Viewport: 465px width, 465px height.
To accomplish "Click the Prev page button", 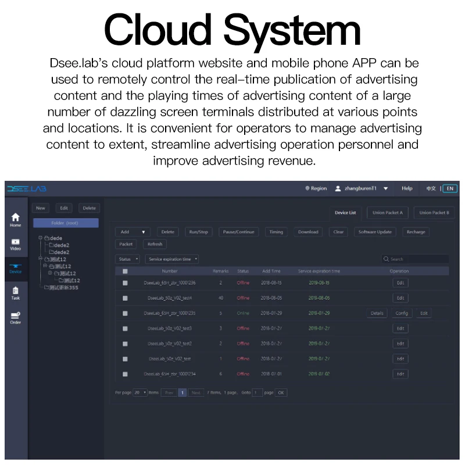I will (169, 392).
